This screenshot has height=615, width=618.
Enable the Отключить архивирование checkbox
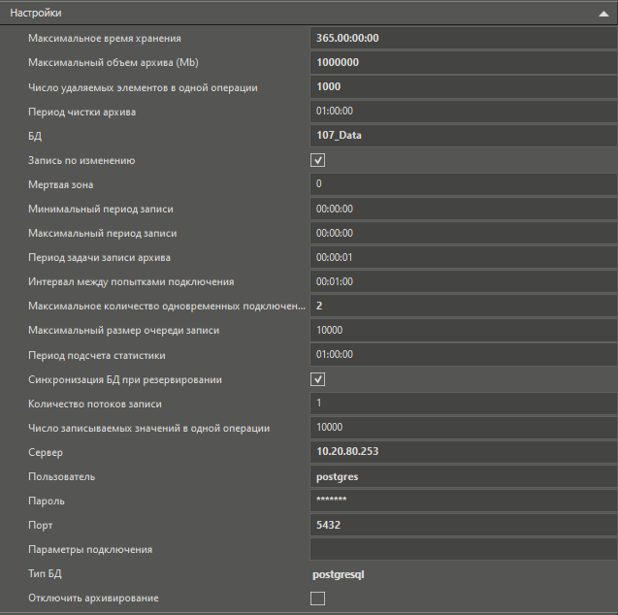click(x=317, y=599)
